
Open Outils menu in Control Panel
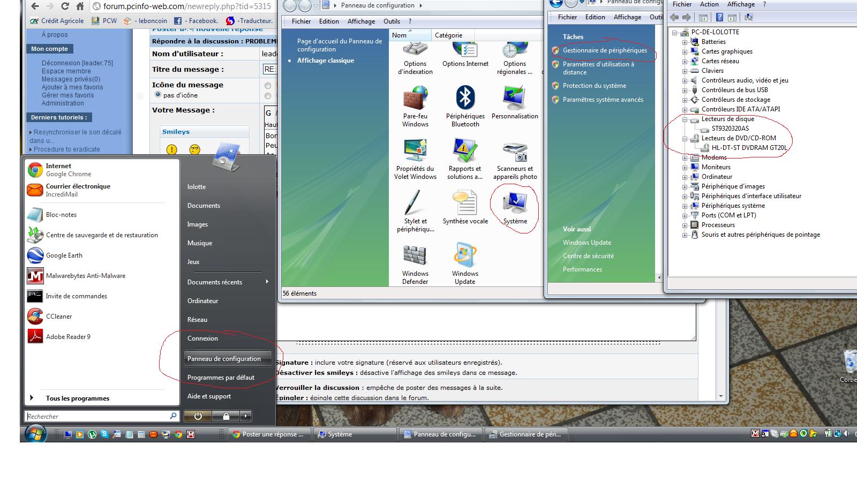[x=392, y=21]
